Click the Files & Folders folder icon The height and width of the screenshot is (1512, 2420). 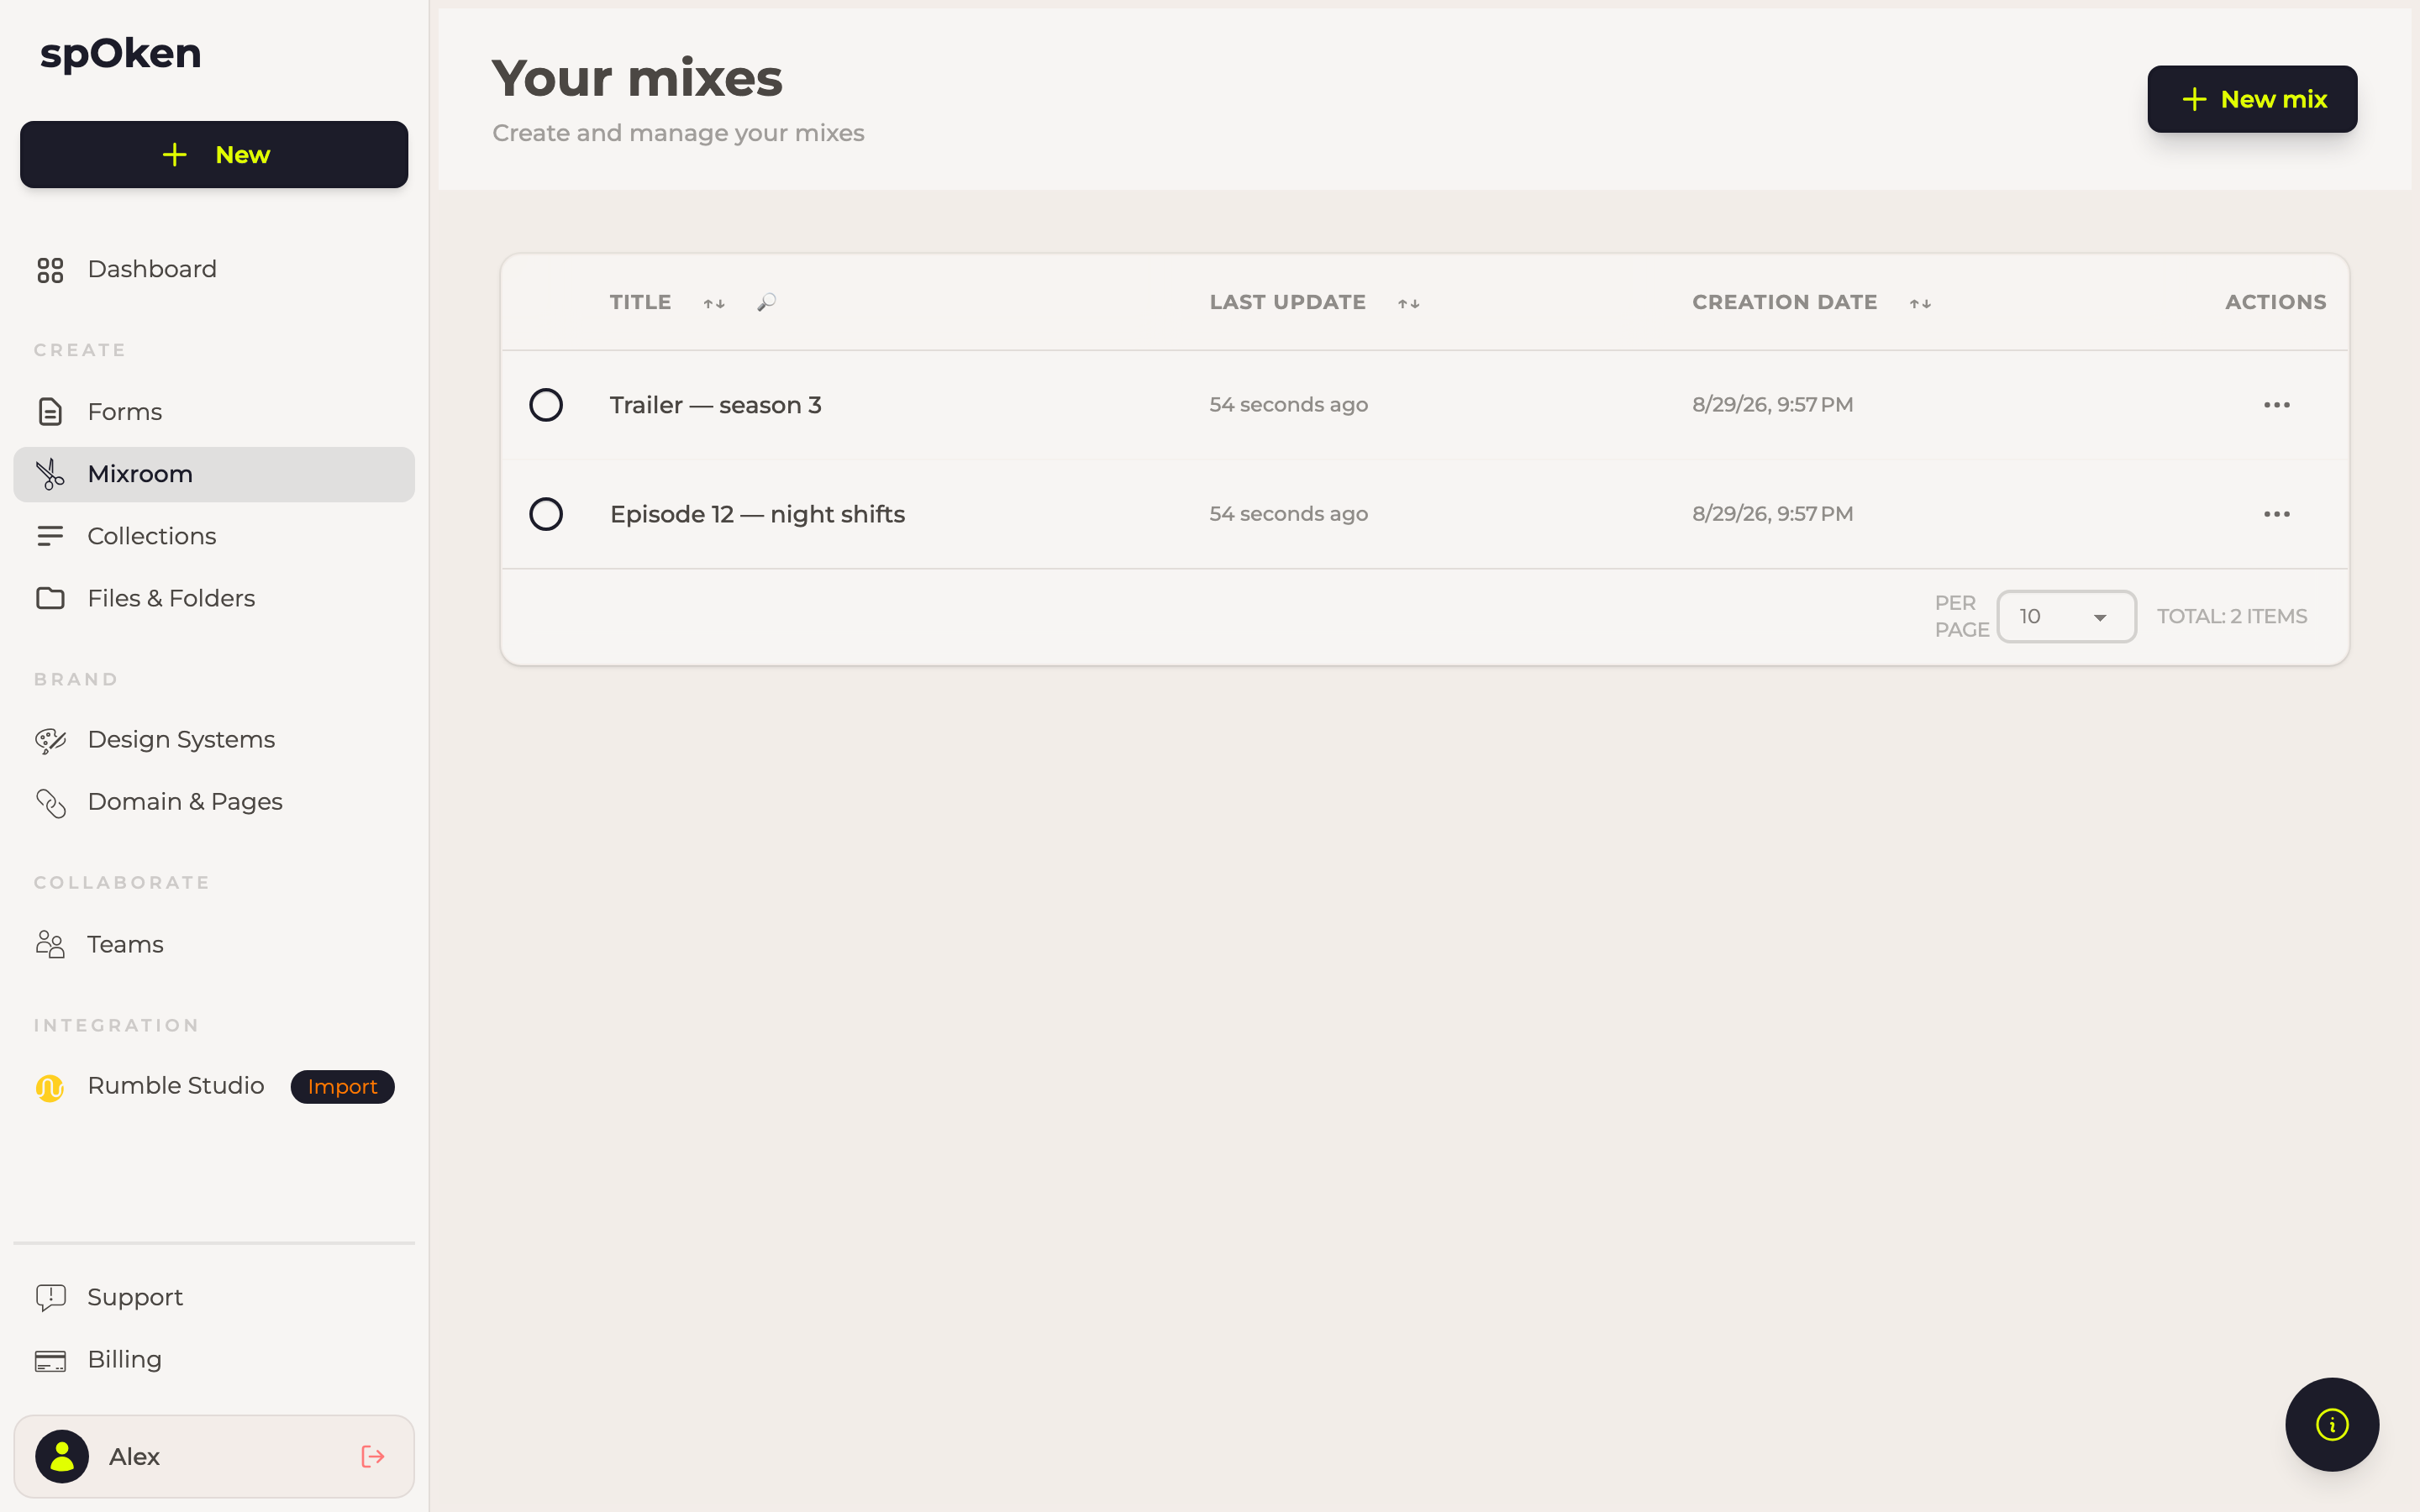(50, 598)
